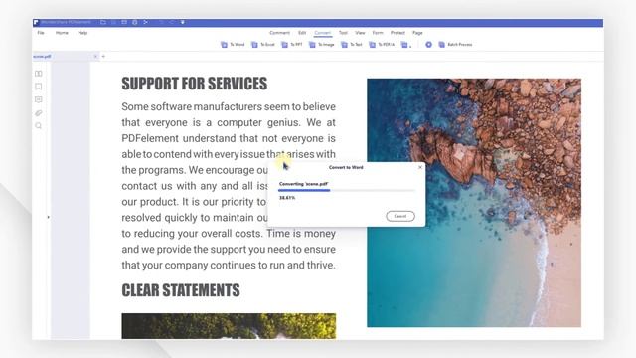Click the Wondershare PDFelement app logo

(36, 22)
